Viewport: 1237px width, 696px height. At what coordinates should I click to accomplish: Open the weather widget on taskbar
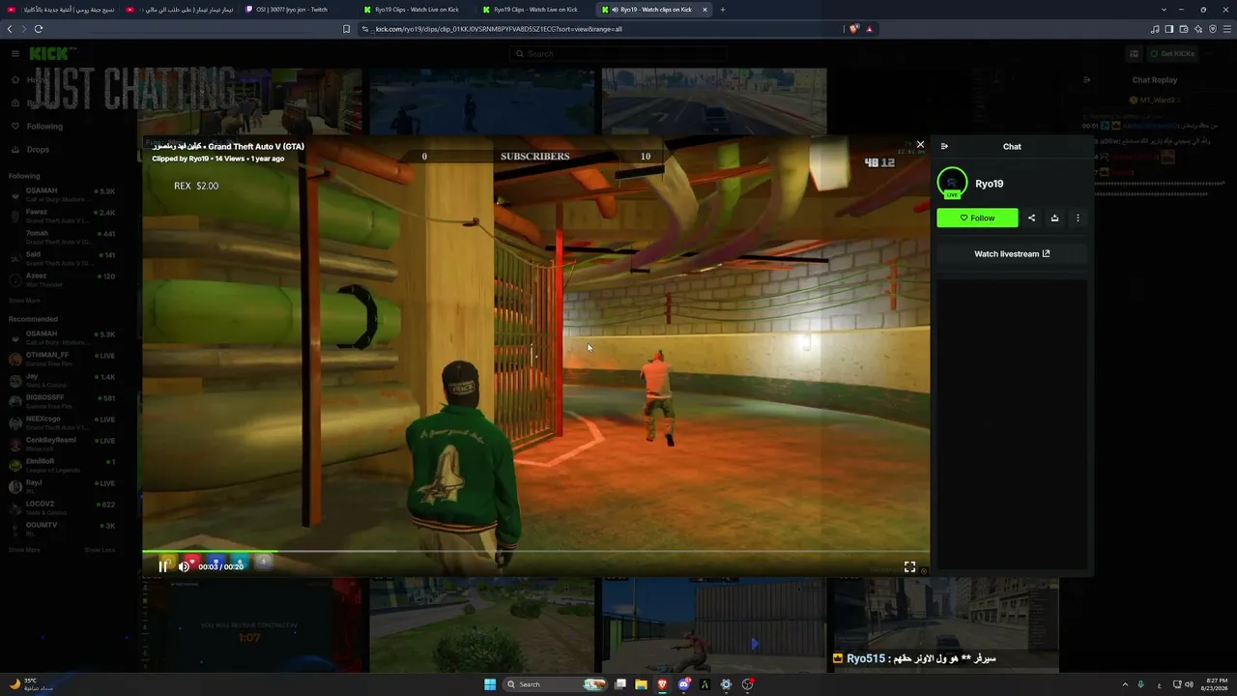coord(31,684)
